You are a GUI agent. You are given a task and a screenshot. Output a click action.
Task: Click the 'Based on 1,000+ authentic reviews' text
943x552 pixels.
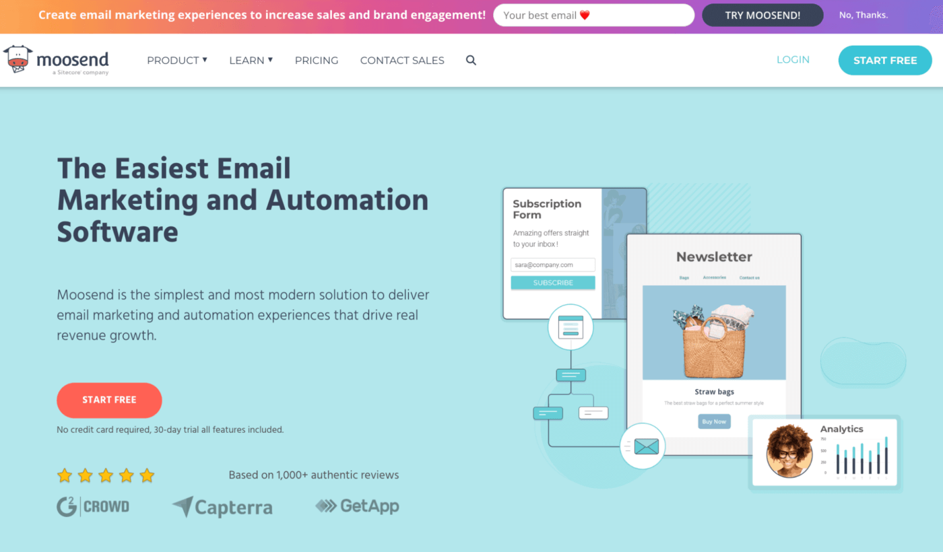click(x=314, y=475)
